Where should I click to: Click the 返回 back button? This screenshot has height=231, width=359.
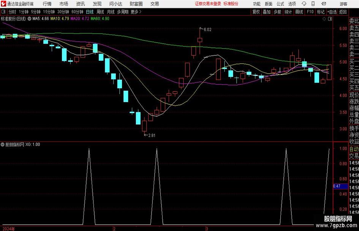tap(343, 12)
